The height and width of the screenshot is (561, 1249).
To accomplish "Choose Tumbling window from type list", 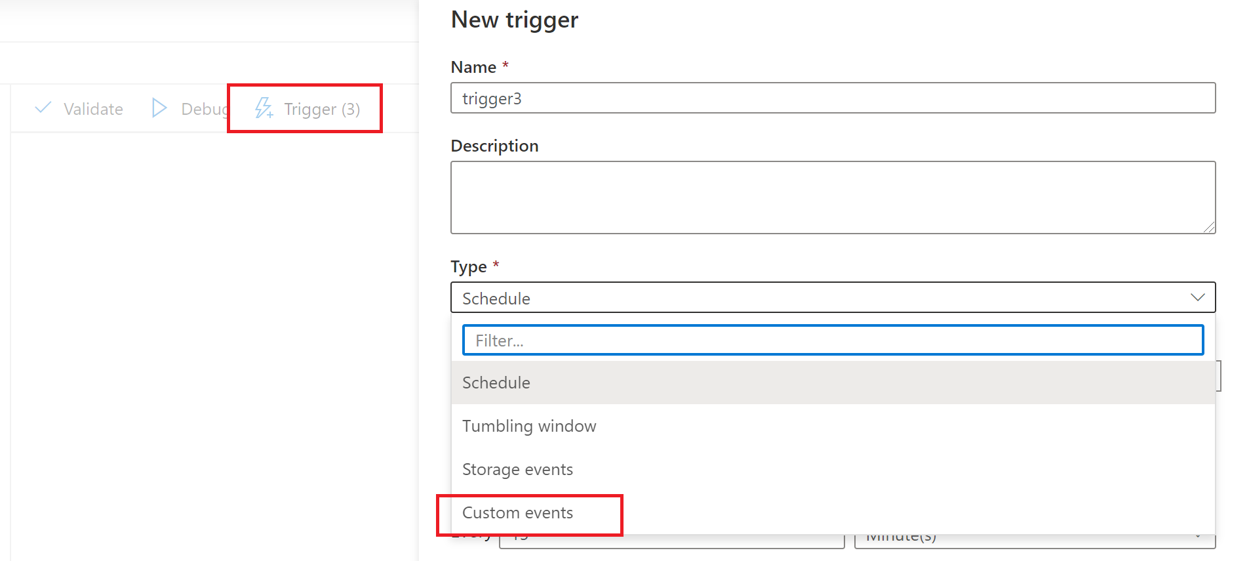I will [529, 426].
